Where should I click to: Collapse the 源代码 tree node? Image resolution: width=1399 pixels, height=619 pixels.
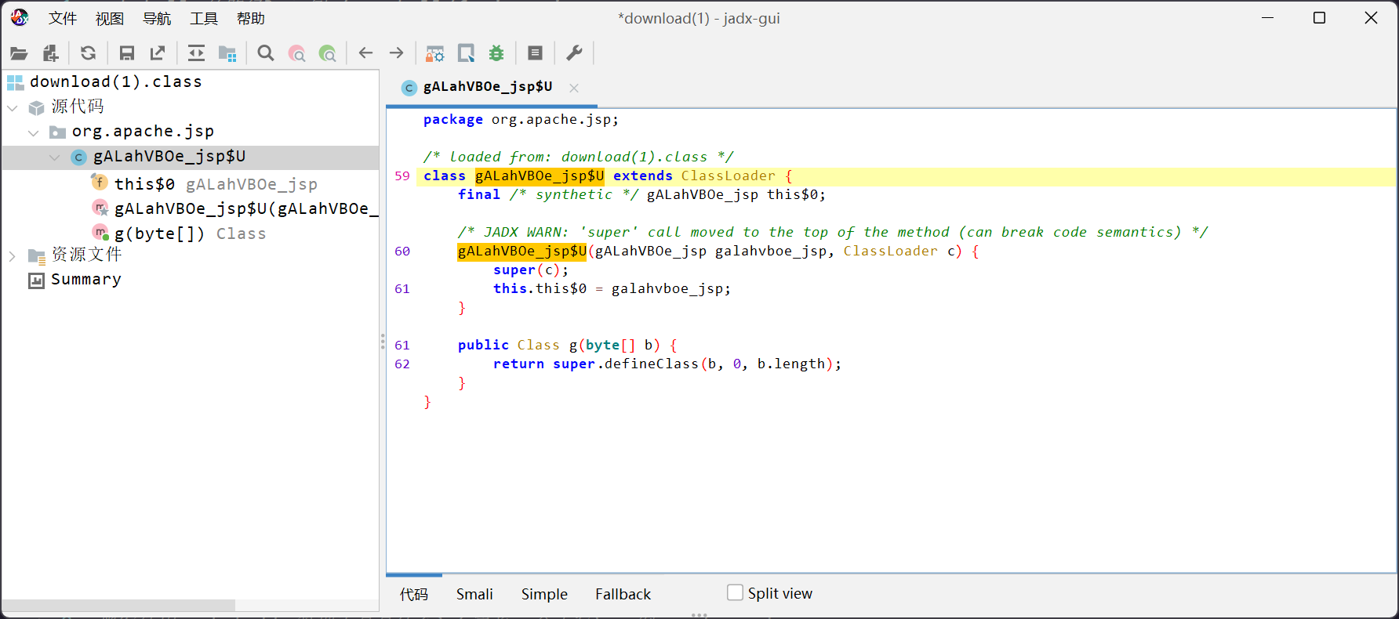[x=13, y=107]
